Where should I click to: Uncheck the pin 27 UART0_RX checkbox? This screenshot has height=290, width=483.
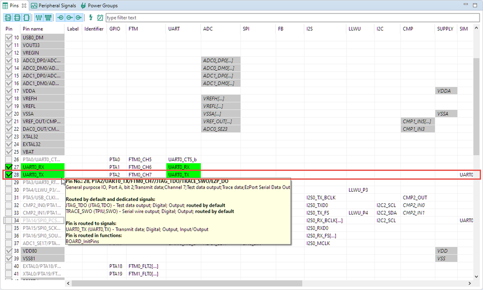point(9,167)
